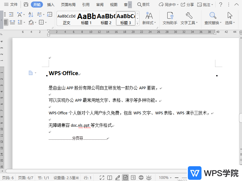Decrease zoom with the minus slider control
This screenshot has width=242, height=181.
tap(177, 177)
